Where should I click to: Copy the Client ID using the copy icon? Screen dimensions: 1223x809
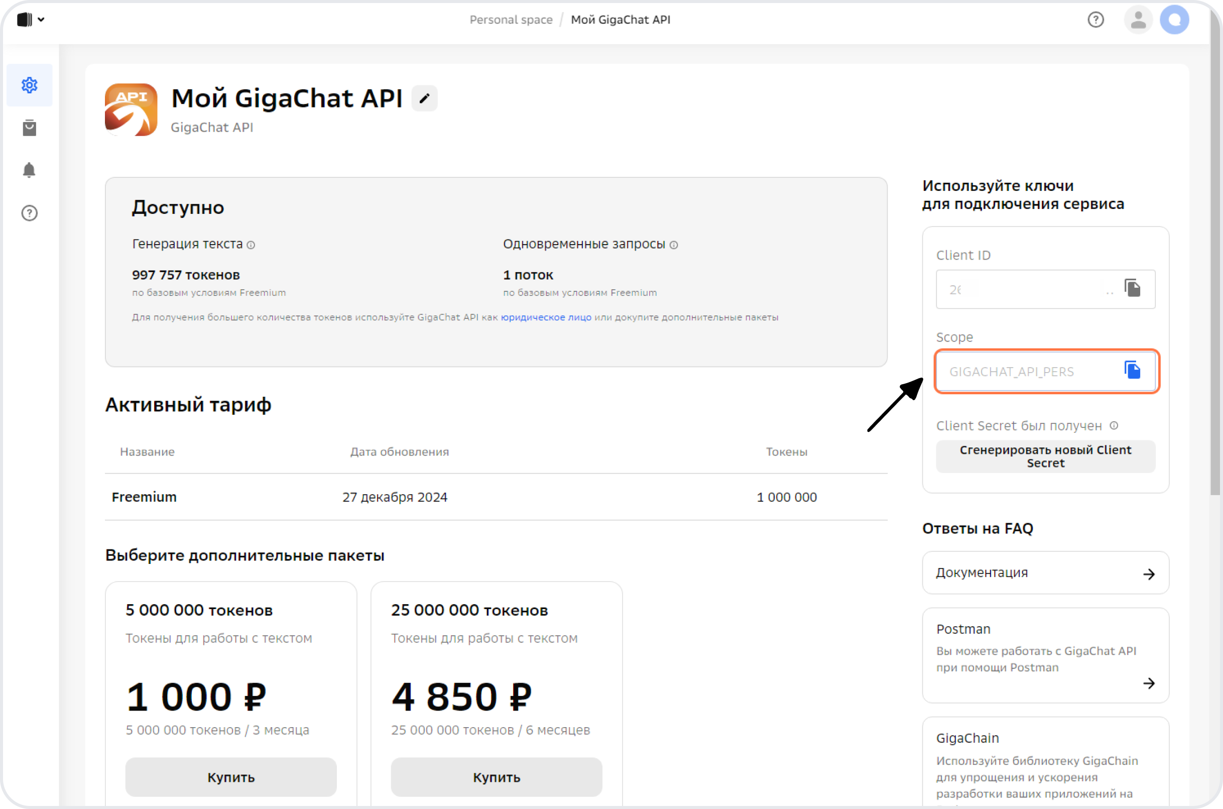pos(1133,289)
